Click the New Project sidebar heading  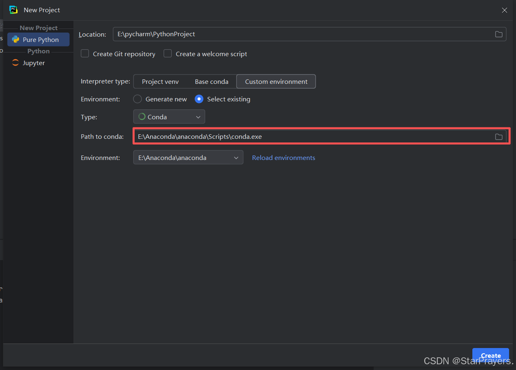(39, 28)
